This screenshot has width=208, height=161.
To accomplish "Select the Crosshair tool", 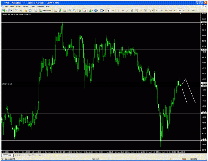I will coord(113,10).
